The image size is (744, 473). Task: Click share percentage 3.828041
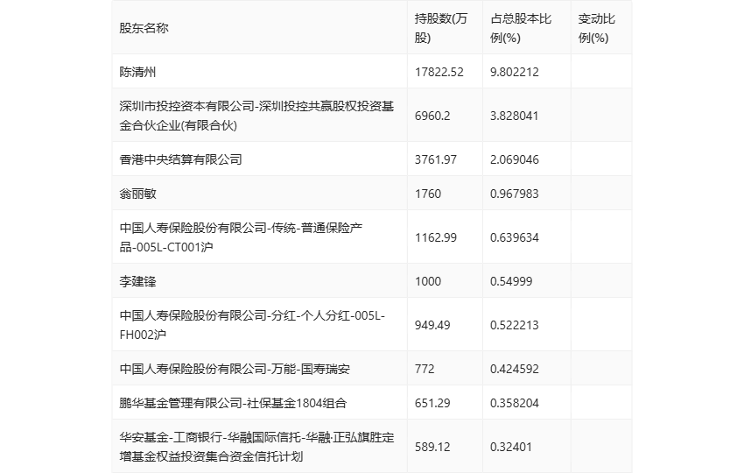pos(515,116)
